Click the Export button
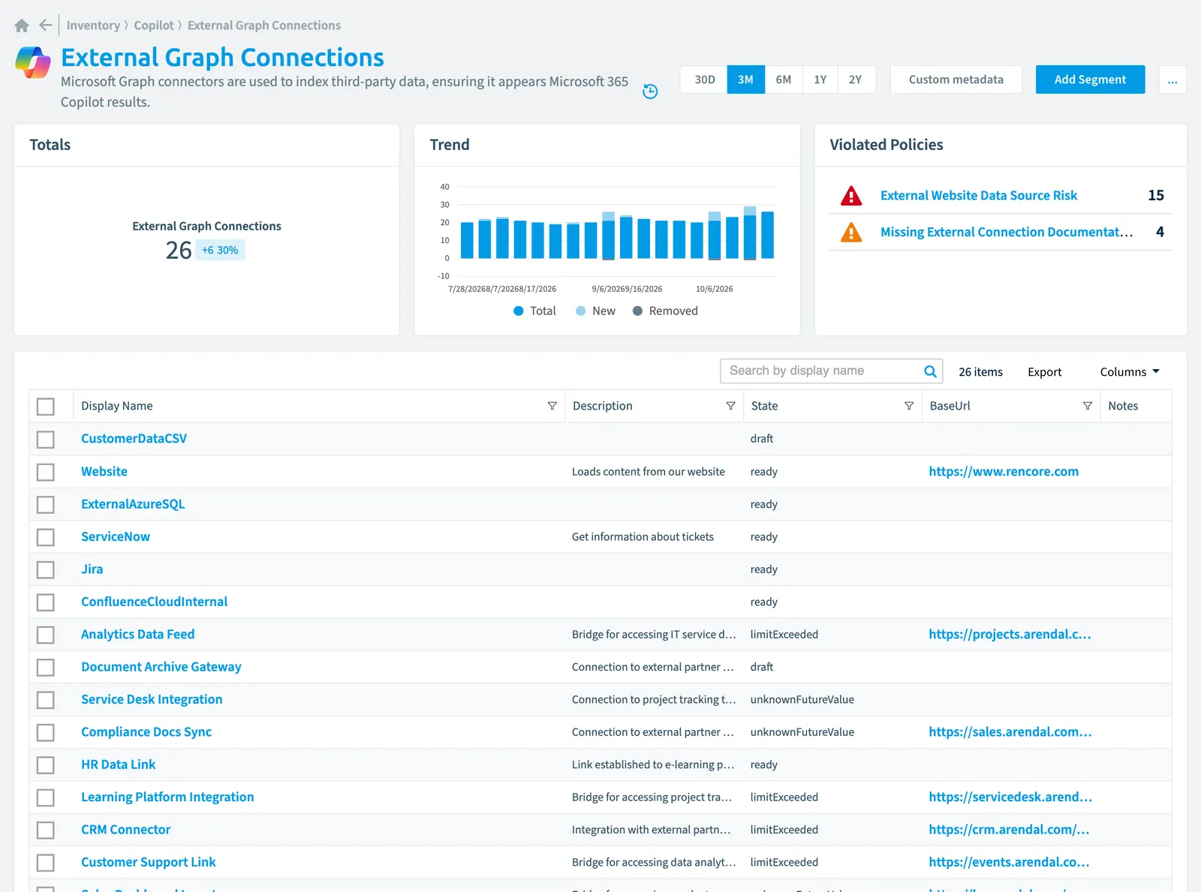Screen dimensions: 1201x892 (x=1044, y=372)
